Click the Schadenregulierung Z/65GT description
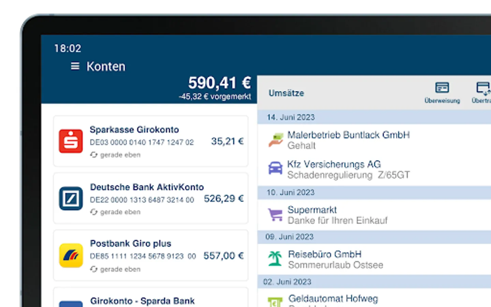Screen dimensions: 491x307 pyautogui.click(x=349, y=175)
